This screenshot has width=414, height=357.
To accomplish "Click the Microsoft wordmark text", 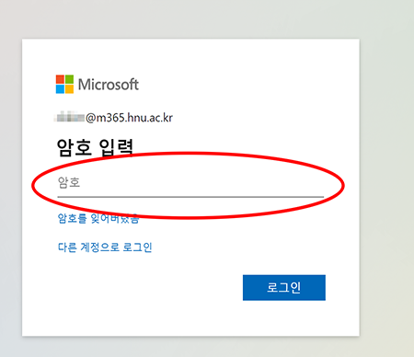I will coord(109,85).
